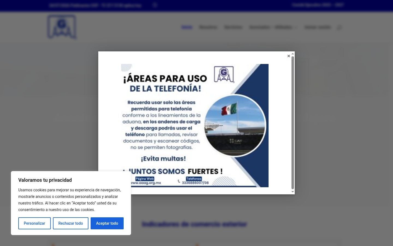Click 'Aceptar todo' cookie button
Image resolution: width=393 pixels, height=246 pixels.
pyautogui.click(x=107, y=223)
